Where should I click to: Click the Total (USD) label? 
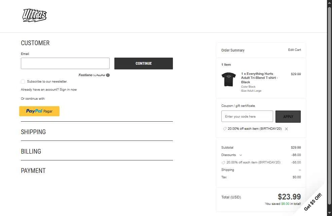click(231, 197)
